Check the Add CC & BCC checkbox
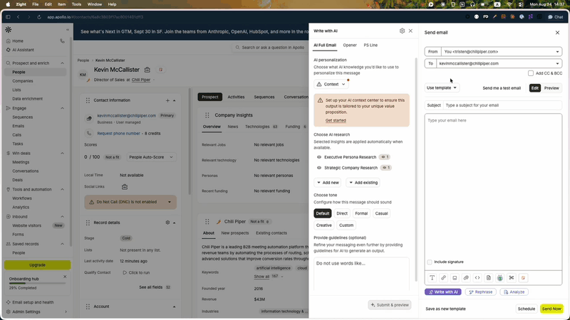 pos(531,73)
